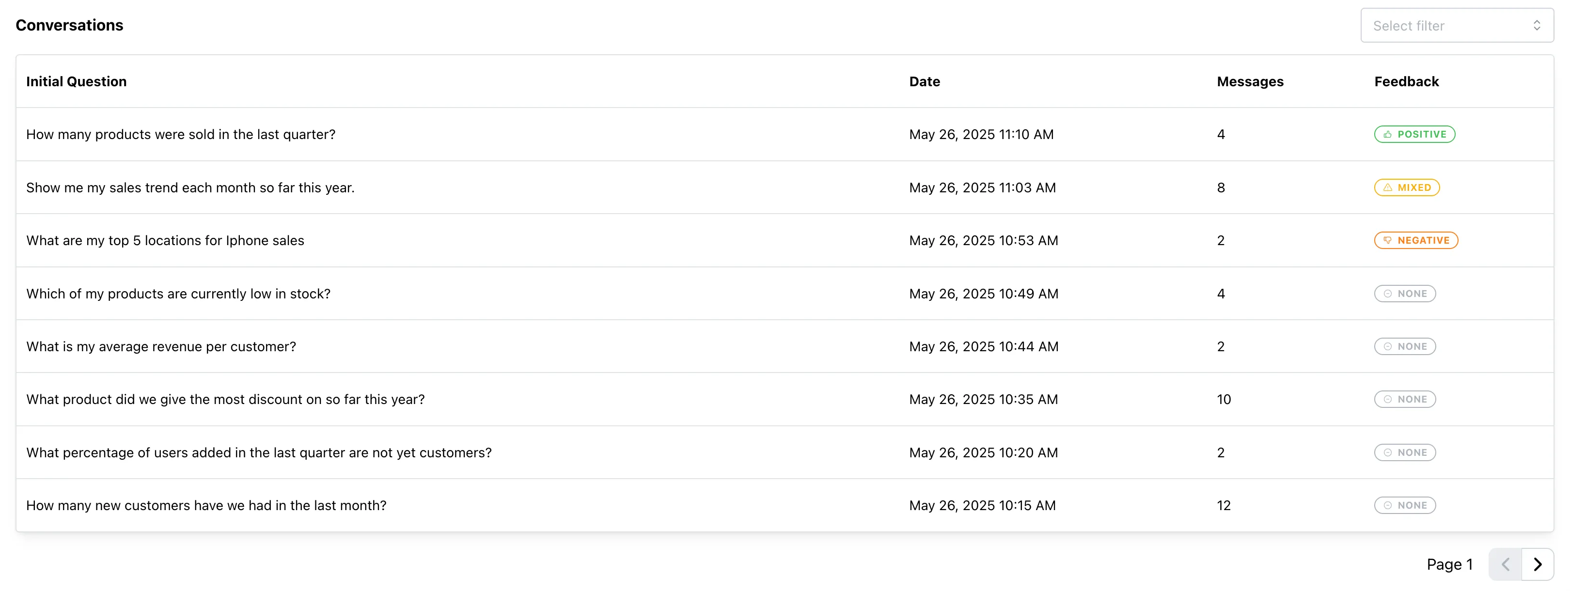Click the filter dropdown chevron arrows
The height and width of the screenshot is (591, 1570).
[1537, 26]
